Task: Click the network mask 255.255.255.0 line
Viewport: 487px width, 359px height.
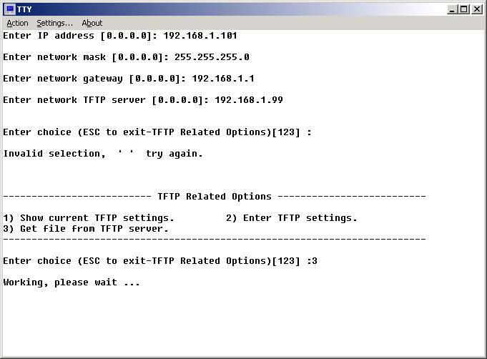Action: point(126,57)
